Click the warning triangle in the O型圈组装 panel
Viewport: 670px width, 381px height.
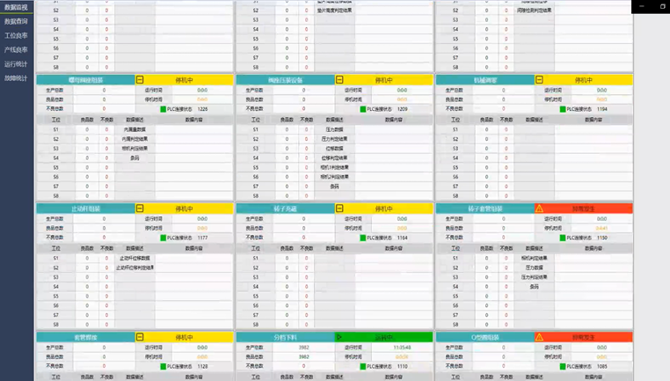click(539, 337)
